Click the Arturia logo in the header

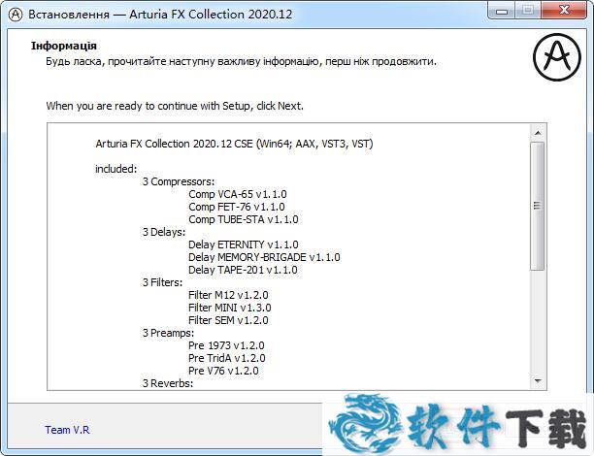555,60
